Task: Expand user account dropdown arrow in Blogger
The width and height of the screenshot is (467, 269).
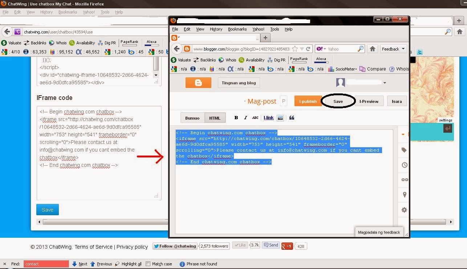Action: tap(385, 83)
